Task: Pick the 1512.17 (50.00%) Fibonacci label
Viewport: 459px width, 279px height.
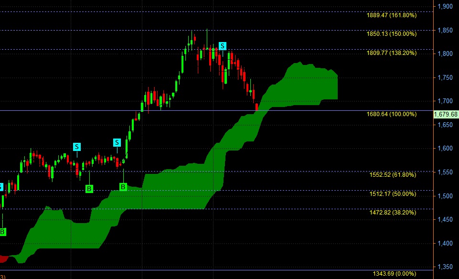Action: 393,194
